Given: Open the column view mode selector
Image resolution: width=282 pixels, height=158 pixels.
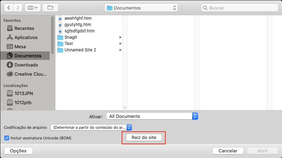Looking at the screenshot, I should tap(33, 8).
